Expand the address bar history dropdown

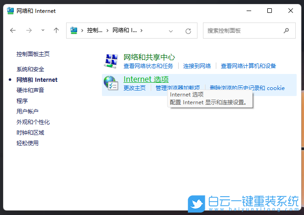point(171,31)
